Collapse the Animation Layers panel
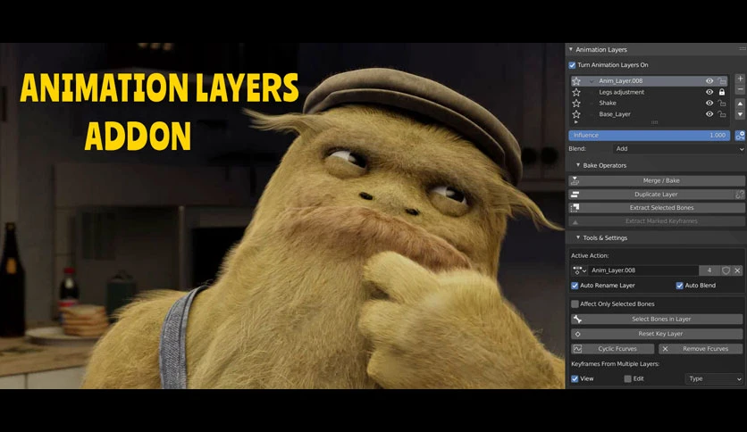Screen dimensions: 747x432 (571, 49)
